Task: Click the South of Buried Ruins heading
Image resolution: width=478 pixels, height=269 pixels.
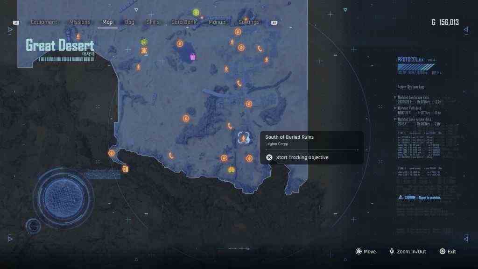Action: click(289, 137)
